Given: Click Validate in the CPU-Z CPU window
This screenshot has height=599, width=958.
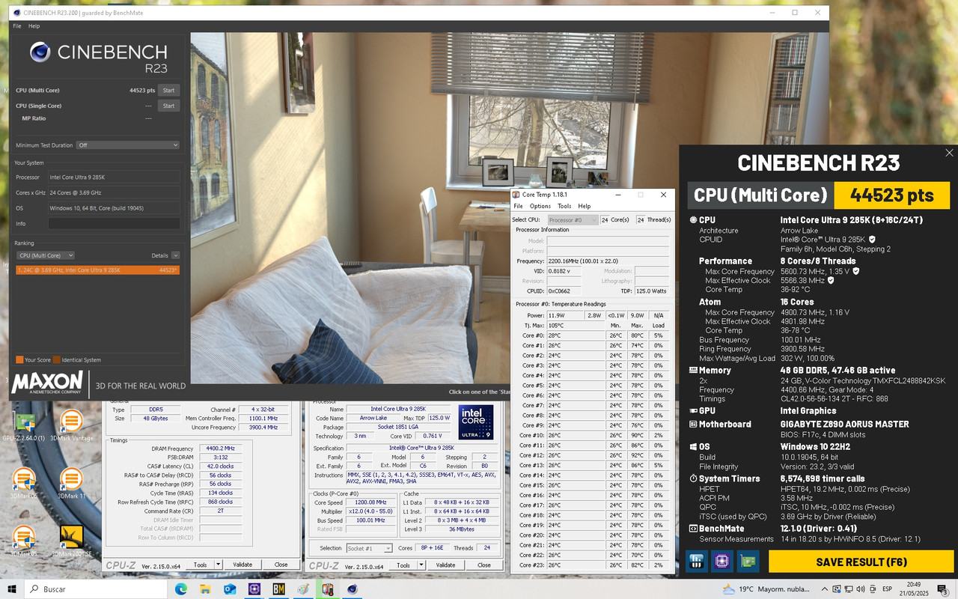Looking at the screenshot, I should [x=445, y=565].
